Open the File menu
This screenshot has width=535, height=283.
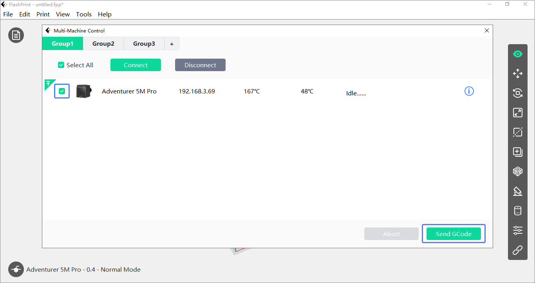point(8,14)
